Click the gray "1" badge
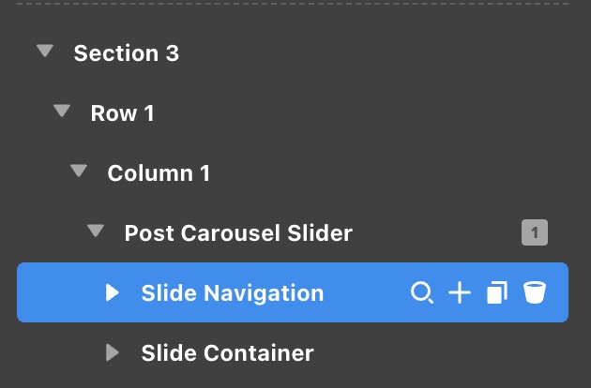 [534, 232]
